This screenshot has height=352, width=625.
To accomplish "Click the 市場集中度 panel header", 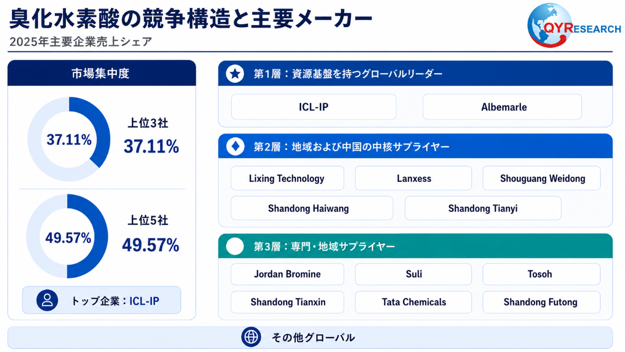I will [102, 73].
